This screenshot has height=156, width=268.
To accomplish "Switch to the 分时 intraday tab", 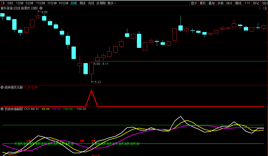I will [x=10, y=3].
